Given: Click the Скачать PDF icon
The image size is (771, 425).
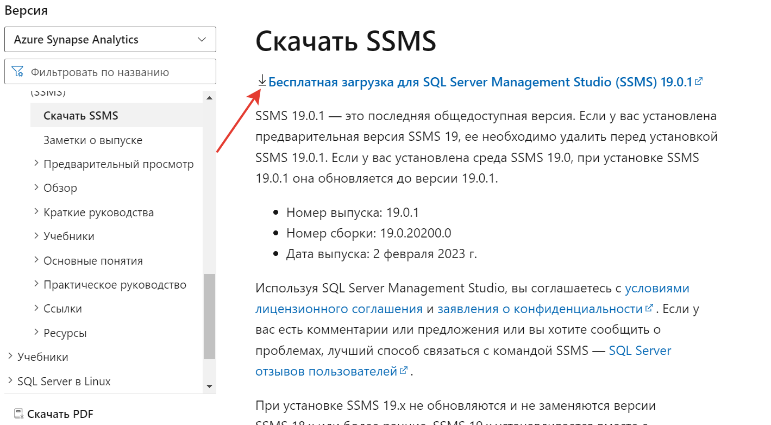Looking at the screenshot, I should 17,414.
